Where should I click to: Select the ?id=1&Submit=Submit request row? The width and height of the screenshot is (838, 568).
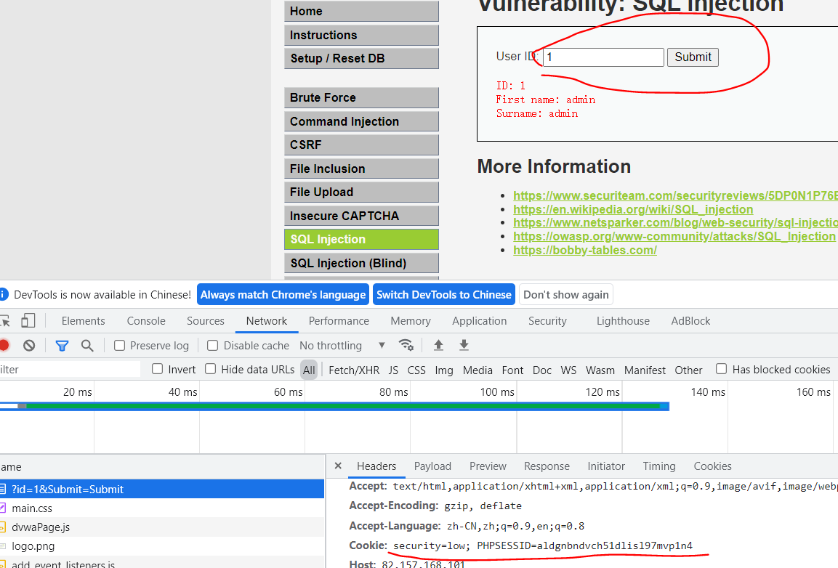pyautogui.click(x=162, y=489)
